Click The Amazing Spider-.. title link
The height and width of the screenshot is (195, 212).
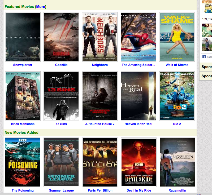(139, 65)
